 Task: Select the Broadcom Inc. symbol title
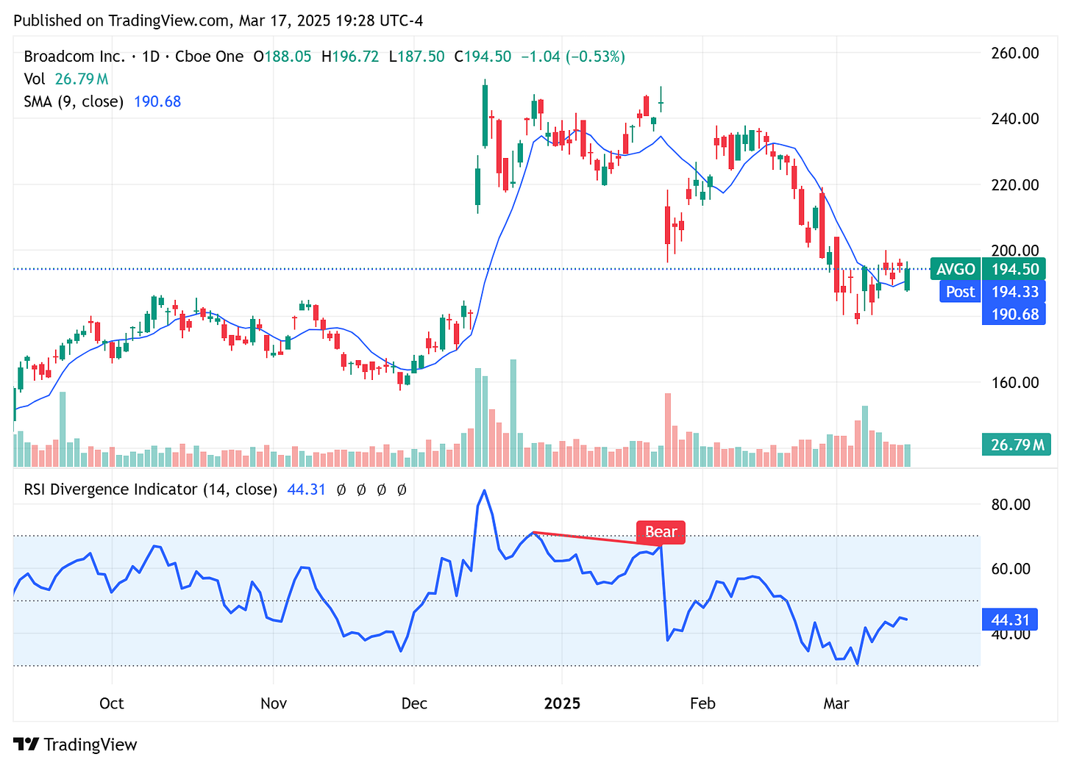coord(74,56)
